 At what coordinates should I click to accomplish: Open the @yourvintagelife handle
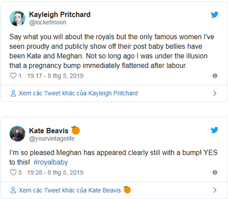point(52,138)
